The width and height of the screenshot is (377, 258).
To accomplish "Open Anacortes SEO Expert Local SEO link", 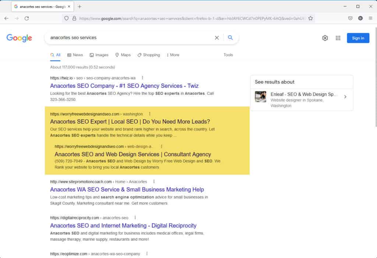I will pos(130,121).
